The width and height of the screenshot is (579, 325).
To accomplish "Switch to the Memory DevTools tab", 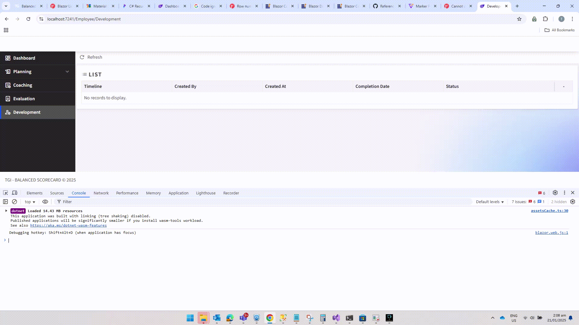I will (x=153, y=193).
